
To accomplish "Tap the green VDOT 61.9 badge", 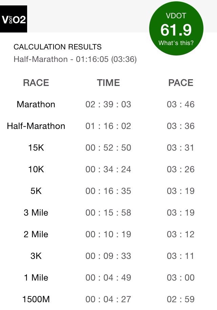I will tap(176, 28).
